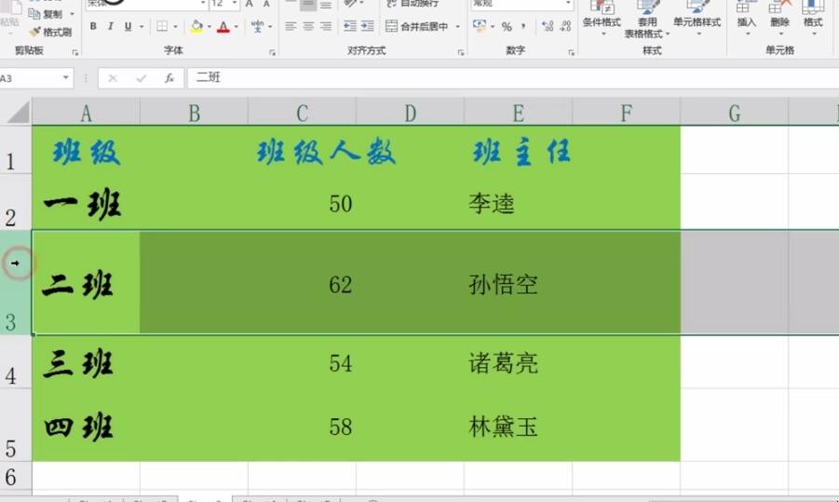Align cell text to center
839x502 pixels.
308,27
